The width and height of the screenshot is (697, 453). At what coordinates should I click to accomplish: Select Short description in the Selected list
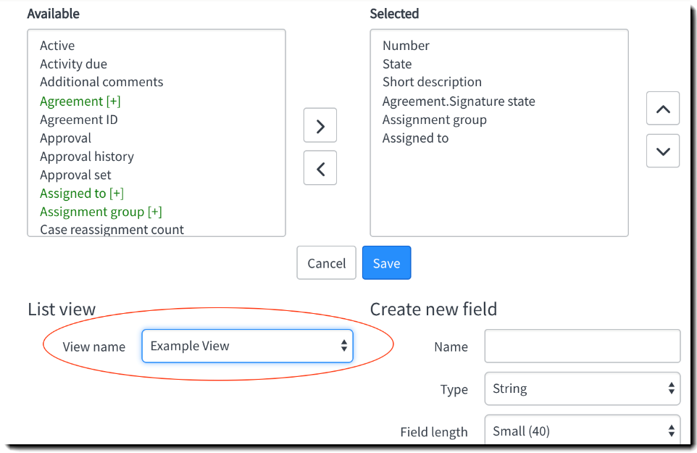click(x=432, y=82)
